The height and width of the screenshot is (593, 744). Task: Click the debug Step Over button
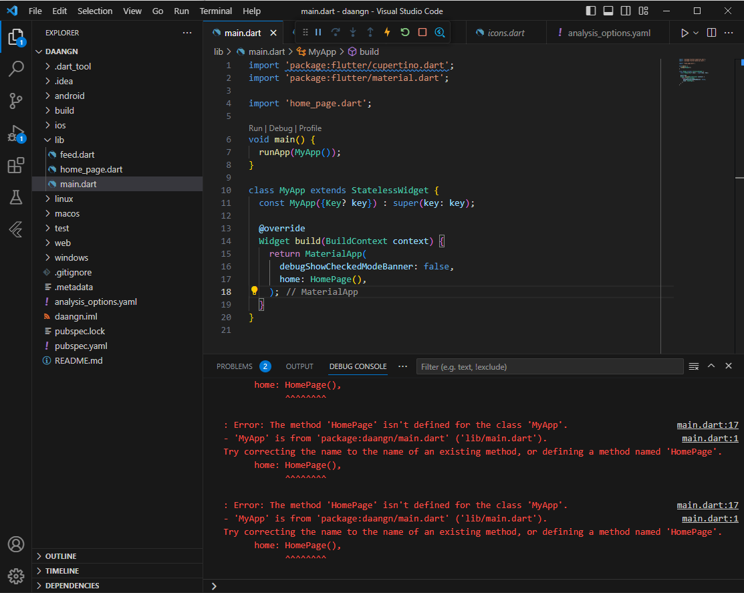tap(336, 32)
